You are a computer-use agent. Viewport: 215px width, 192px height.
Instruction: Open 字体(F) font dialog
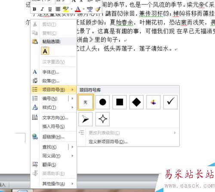51,72
